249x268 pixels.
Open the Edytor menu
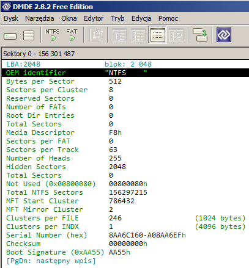[94, 18]
